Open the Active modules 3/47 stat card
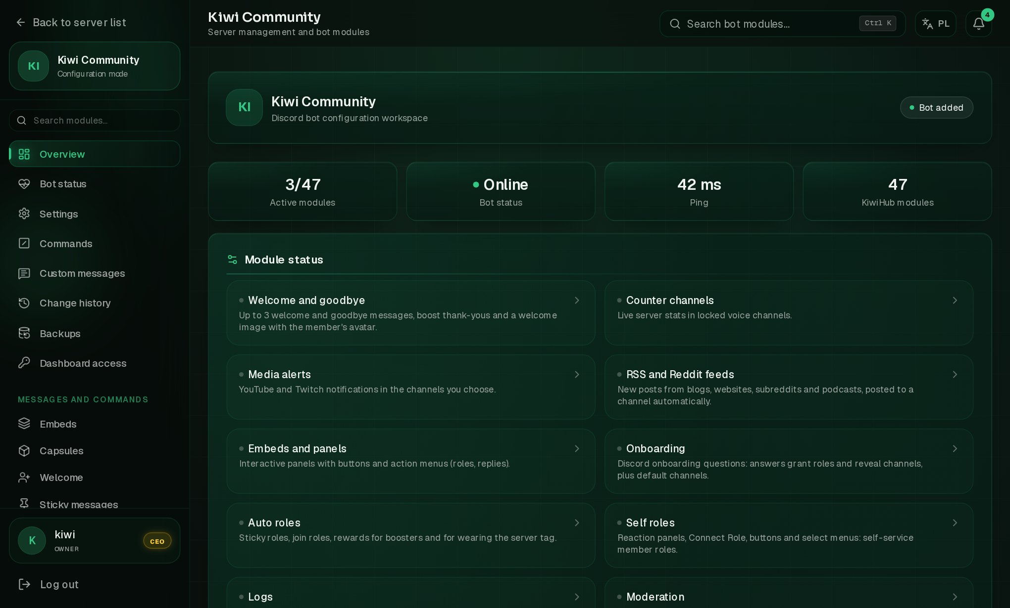The image size is (1010, 608). pyautogui.click(x=303, y=191)
